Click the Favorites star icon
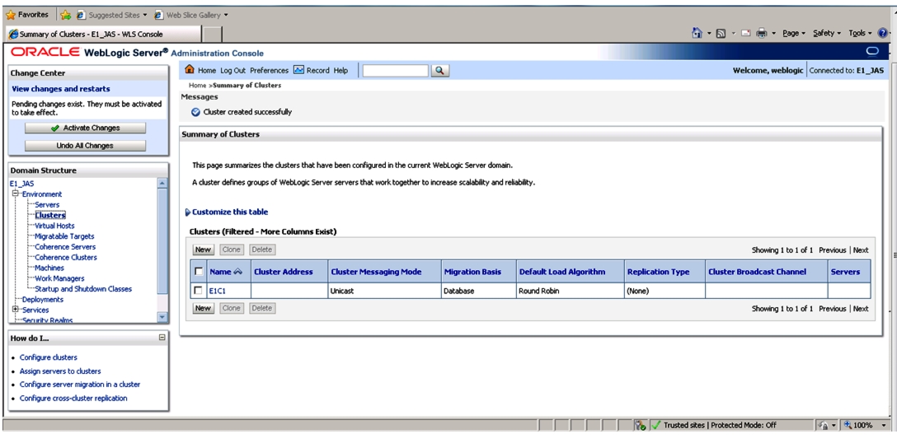 (x=10, y=15)
